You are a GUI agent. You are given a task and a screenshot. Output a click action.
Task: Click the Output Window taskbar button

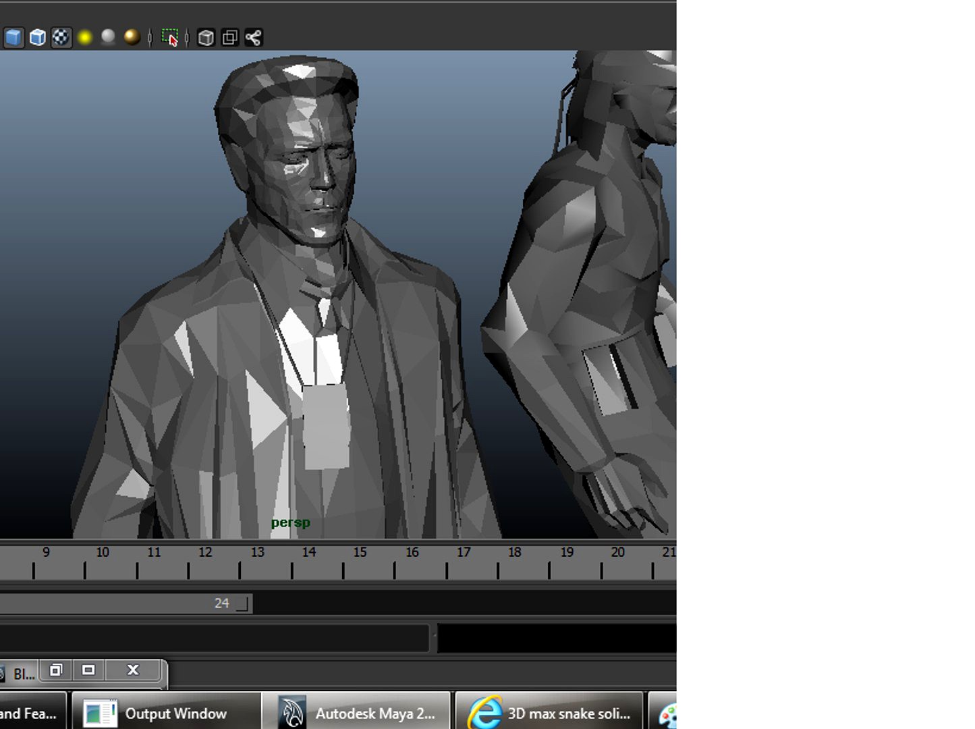coord(167,713)
